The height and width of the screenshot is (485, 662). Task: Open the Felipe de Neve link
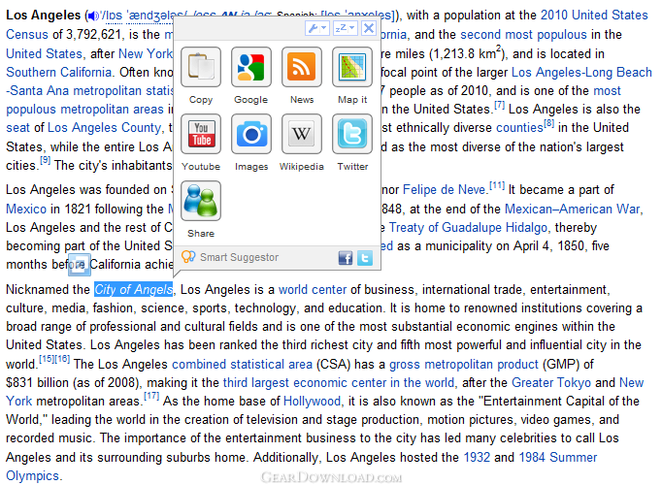(x=445, y=189)
